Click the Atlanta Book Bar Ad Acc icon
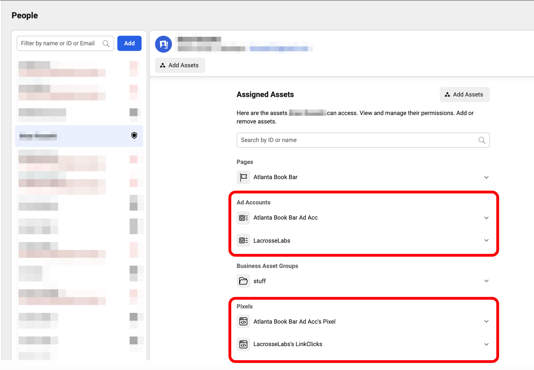Viewport: 534px width, 370px height. [x=243, y=218]
